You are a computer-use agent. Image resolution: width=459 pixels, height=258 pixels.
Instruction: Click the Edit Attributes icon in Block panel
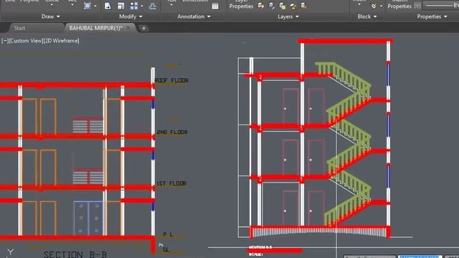[374, 6]
